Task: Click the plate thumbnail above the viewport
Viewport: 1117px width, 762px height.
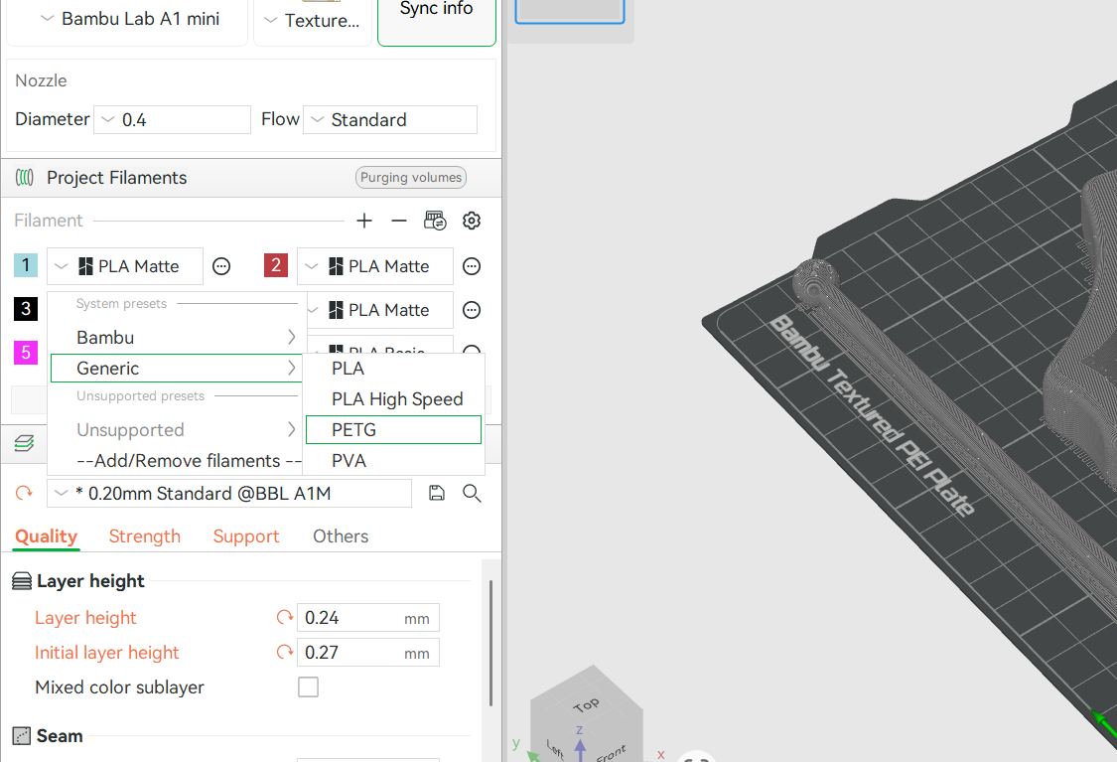Action: [x=569, y=11]
